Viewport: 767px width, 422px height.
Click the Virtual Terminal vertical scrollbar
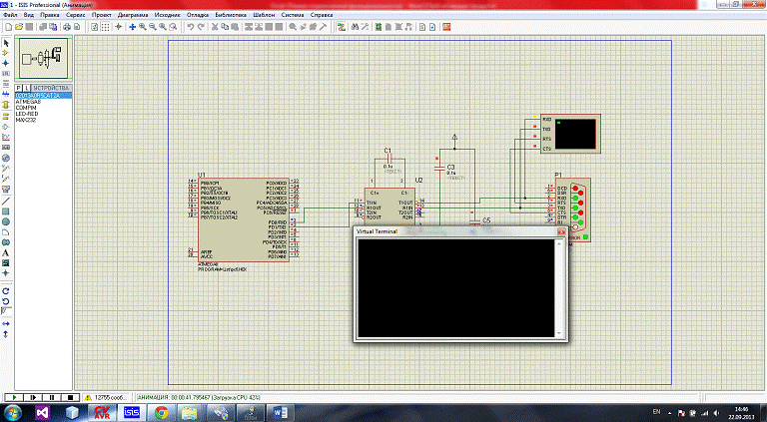pyautogui.click(x=559, y=287)
